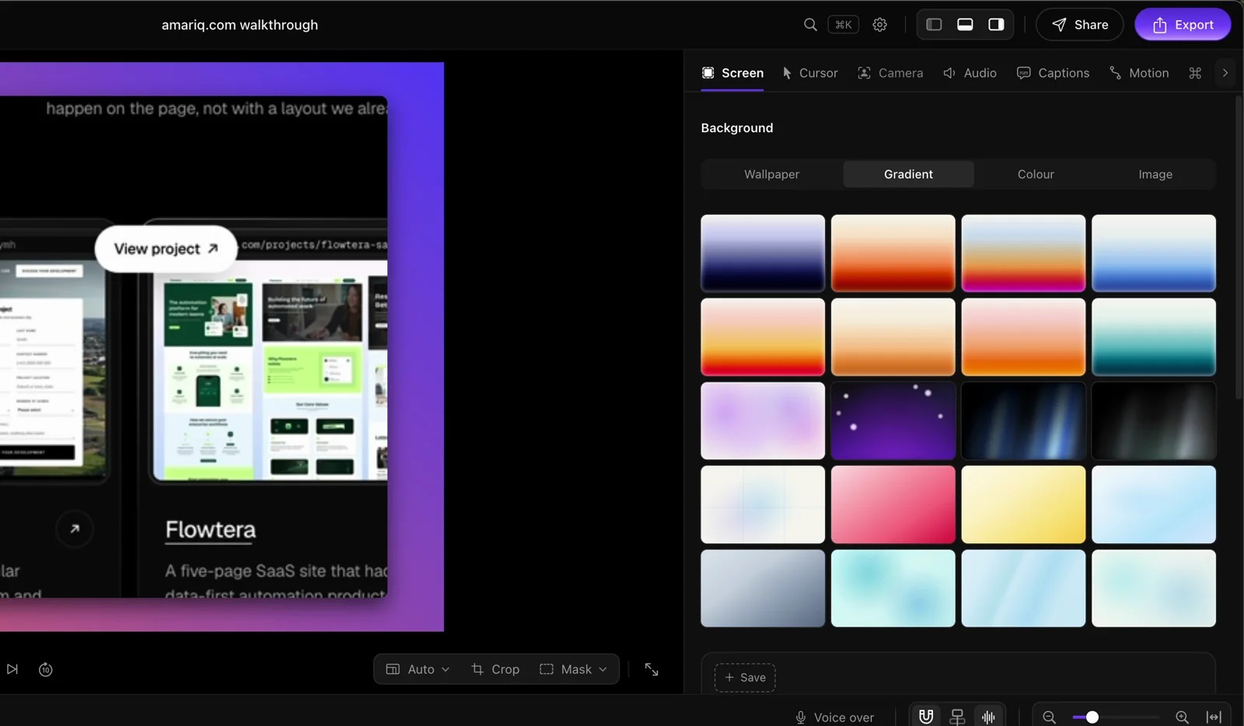Toggle the right sidebar panel layout
1244x726 pixels.
(996, 25)
